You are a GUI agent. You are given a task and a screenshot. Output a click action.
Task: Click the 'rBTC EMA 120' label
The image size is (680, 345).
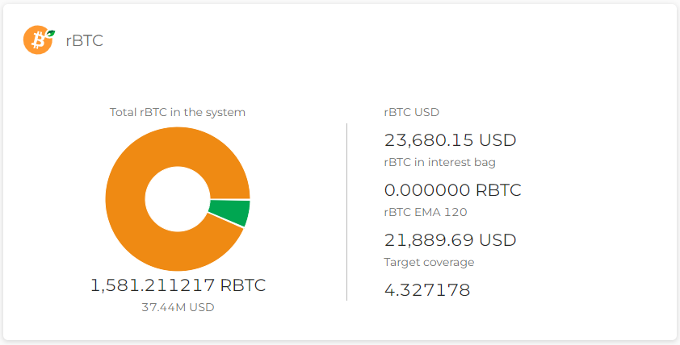426,212
